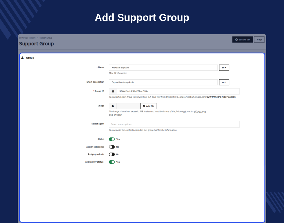Toggle the Availability status switch
This screenshot has width=284, height=223.
[x=112, y=162]
